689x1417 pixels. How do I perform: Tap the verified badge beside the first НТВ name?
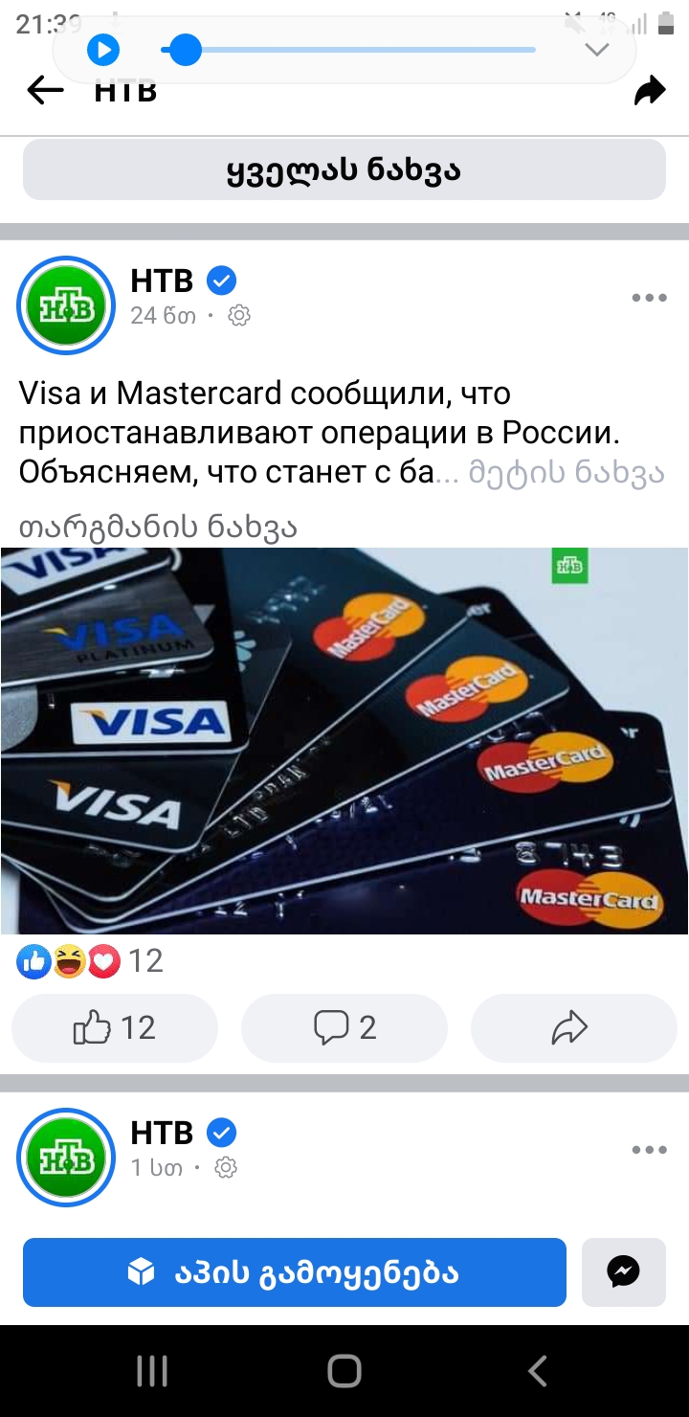[x=222, y=281]
